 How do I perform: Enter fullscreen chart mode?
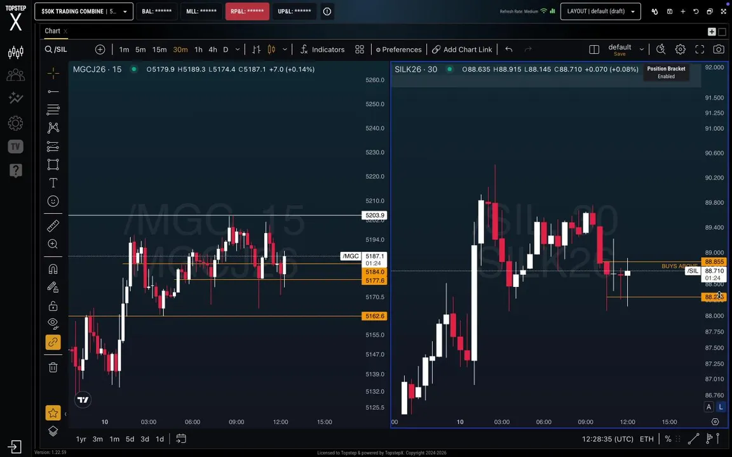click(700, 50)
